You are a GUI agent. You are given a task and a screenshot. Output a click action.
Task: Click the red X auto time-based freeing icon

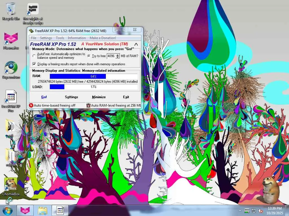(31, 105)
